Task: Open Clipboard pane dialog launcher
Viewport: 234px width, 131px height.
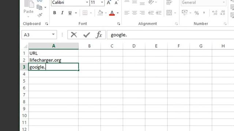Action: [x=47, y=24]
